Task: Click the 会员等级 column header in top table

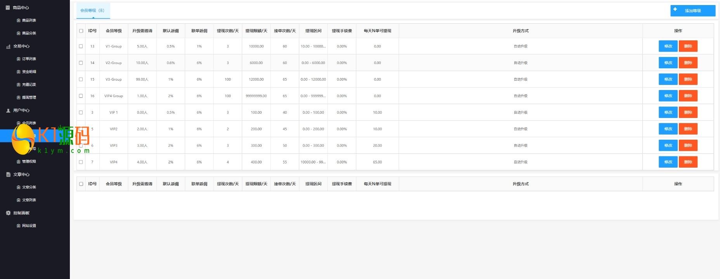Action: [x=114, y=31]
